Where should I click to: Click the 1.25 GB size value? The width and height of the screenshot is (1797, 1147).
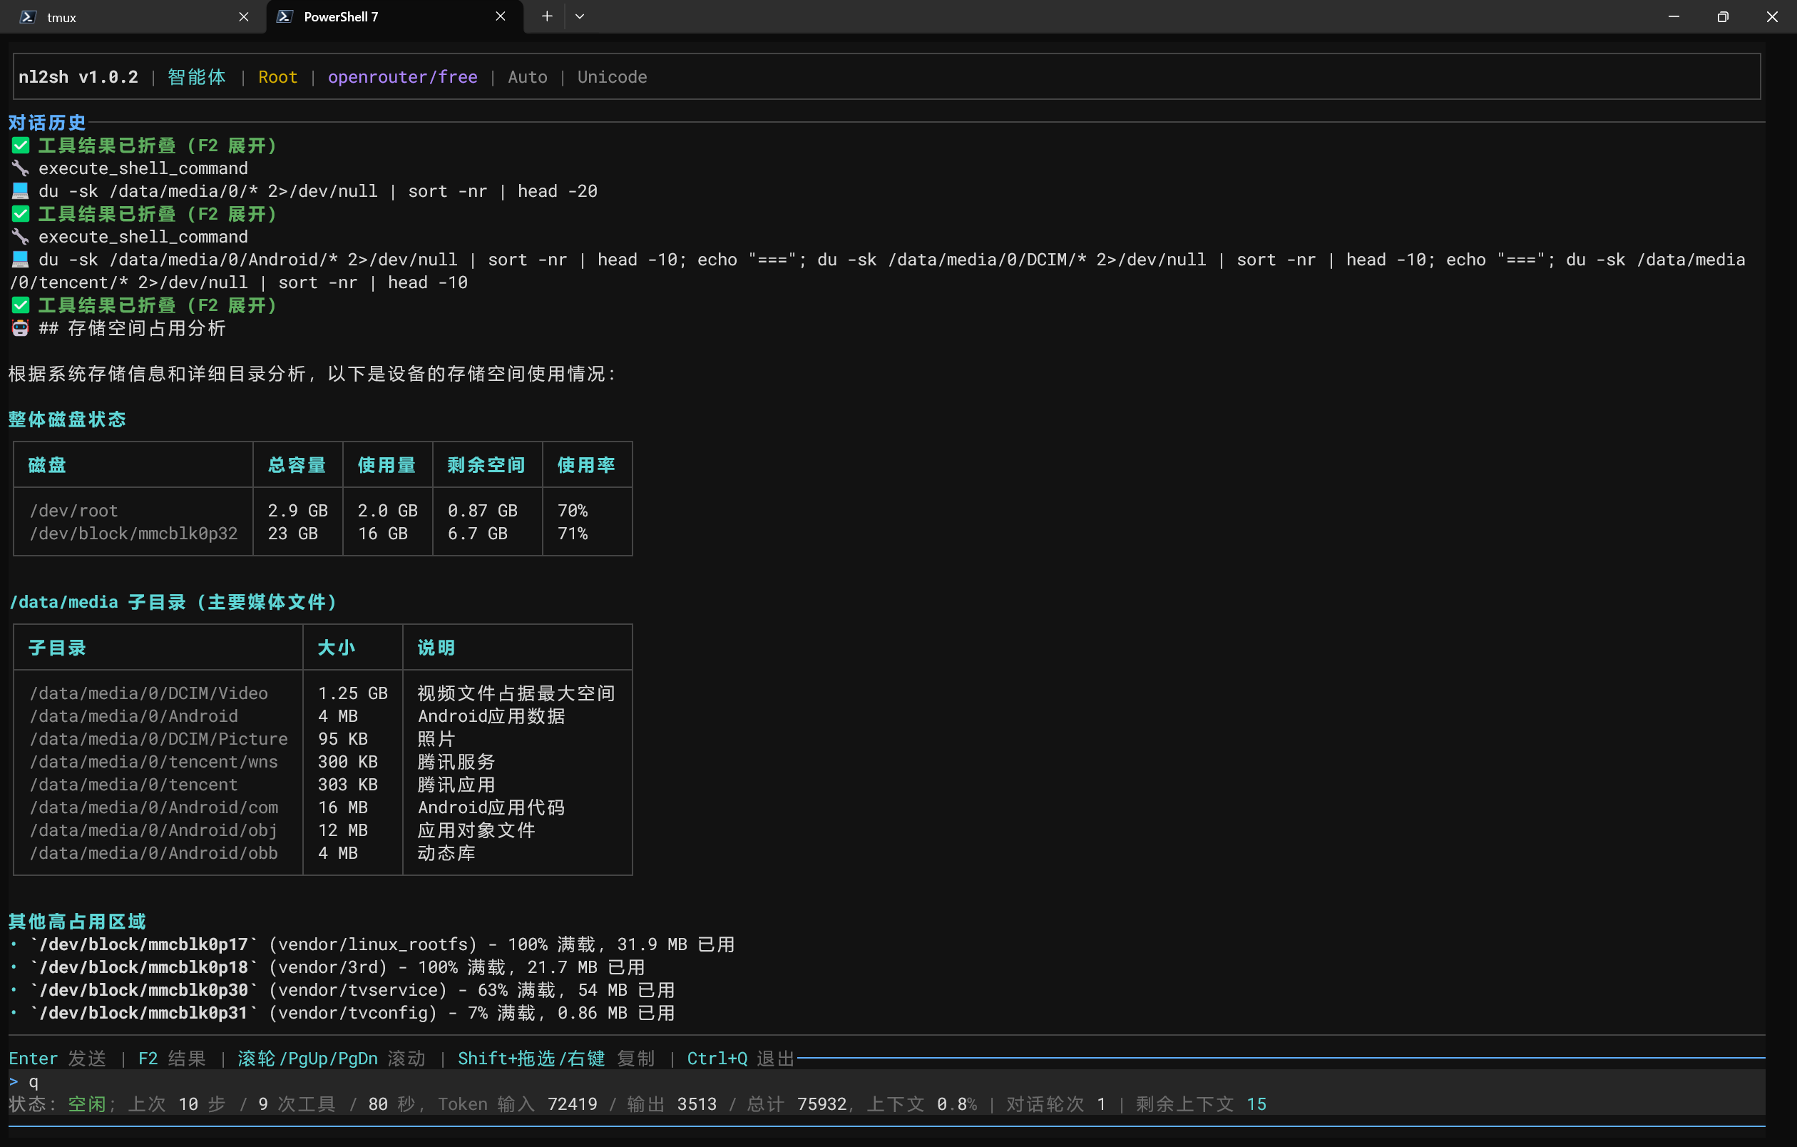353,693
